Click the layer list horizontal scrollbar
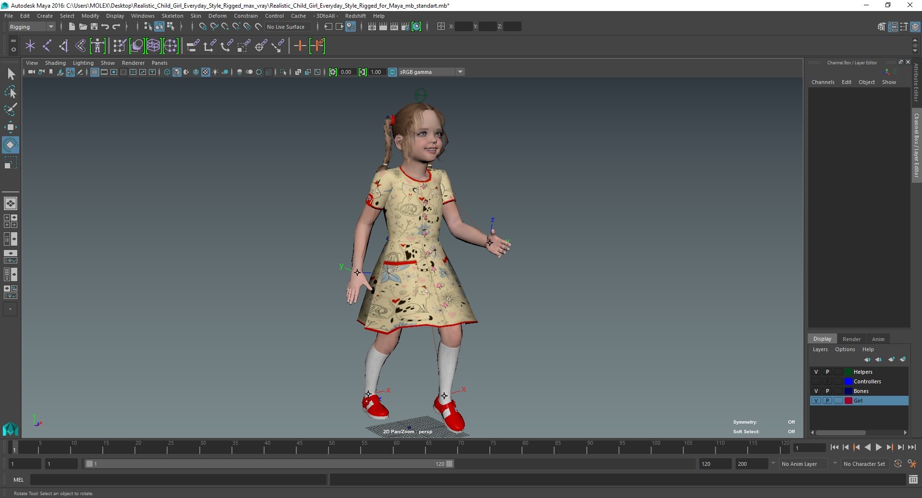The width and height of the screenshot is (922, 498). [x=840, y=432]
